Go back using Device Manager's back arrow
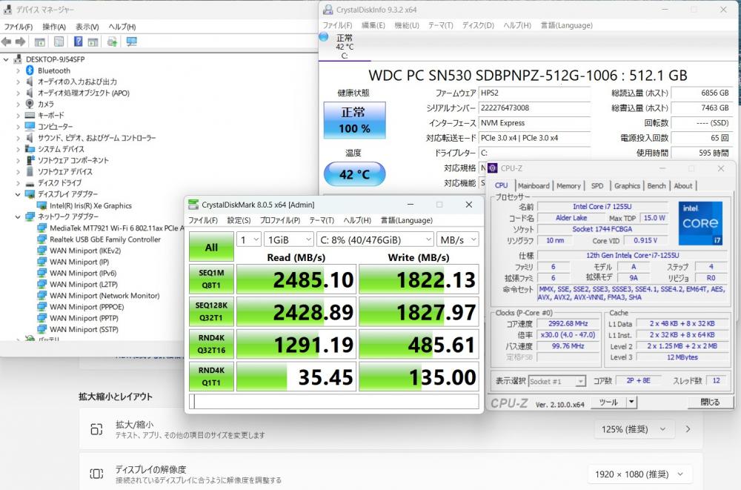Image resolution: width=741 pixels, height=490 pixels. pyautogui.click(x=7, y=42)
